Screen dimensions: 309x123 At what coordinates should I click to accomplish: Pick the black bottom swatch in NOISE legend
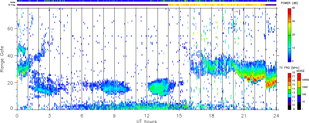[x=299, y=106]
